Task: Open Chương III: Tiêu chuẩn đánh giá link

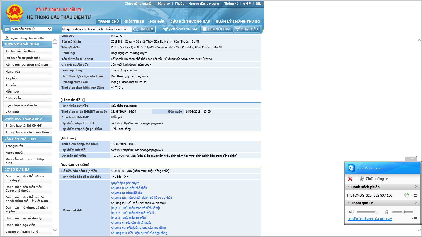Action: pyautogui.click(x=141, y=197)
